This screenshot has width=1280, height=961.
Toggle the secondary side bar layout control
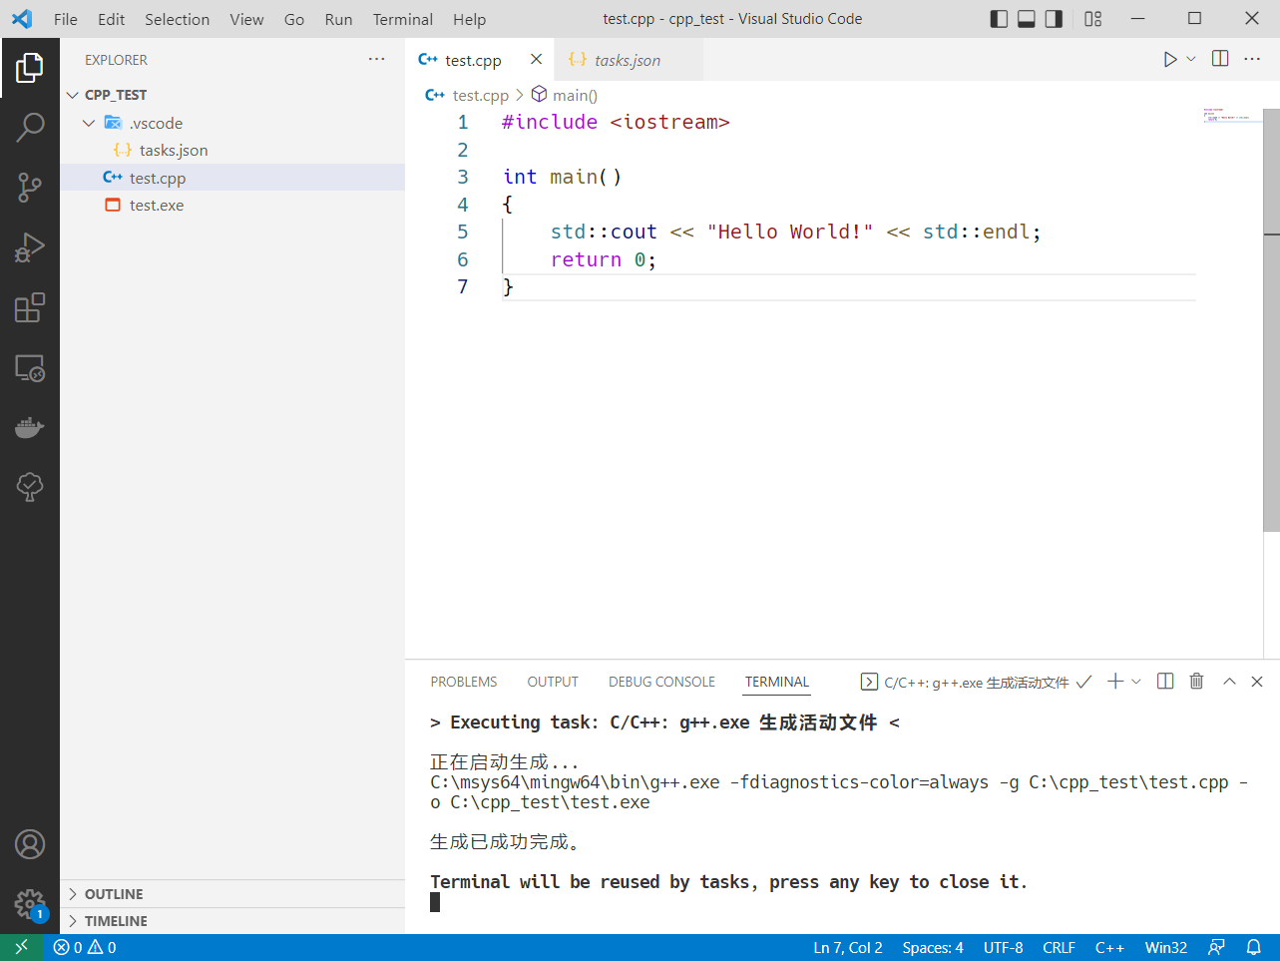(1054, 18)
